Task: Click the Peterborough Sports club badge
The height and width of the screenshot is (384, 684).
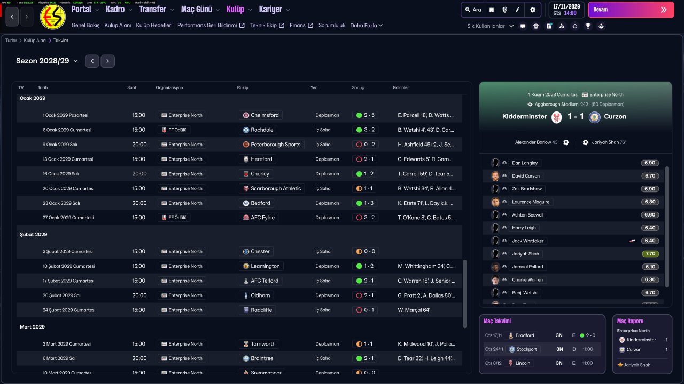Action: tap(246, 145)
